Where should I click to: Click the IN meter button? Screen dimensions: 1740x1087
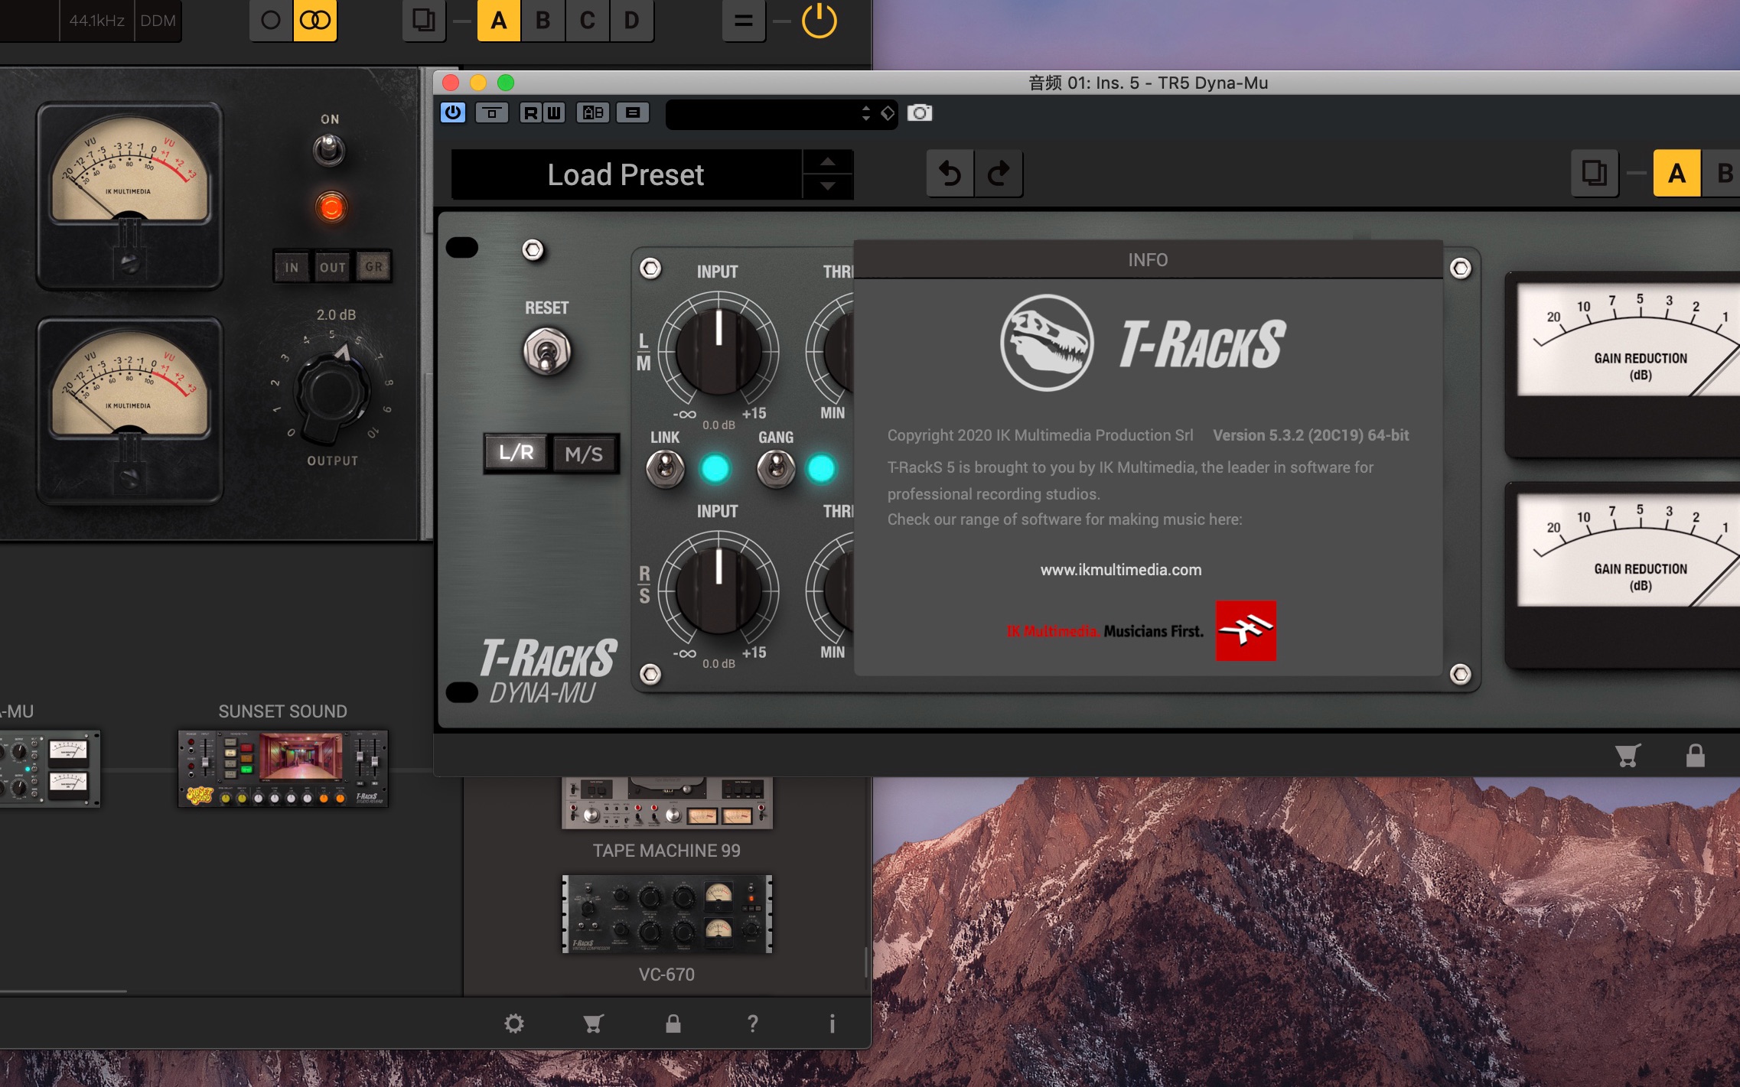[292, 267]
